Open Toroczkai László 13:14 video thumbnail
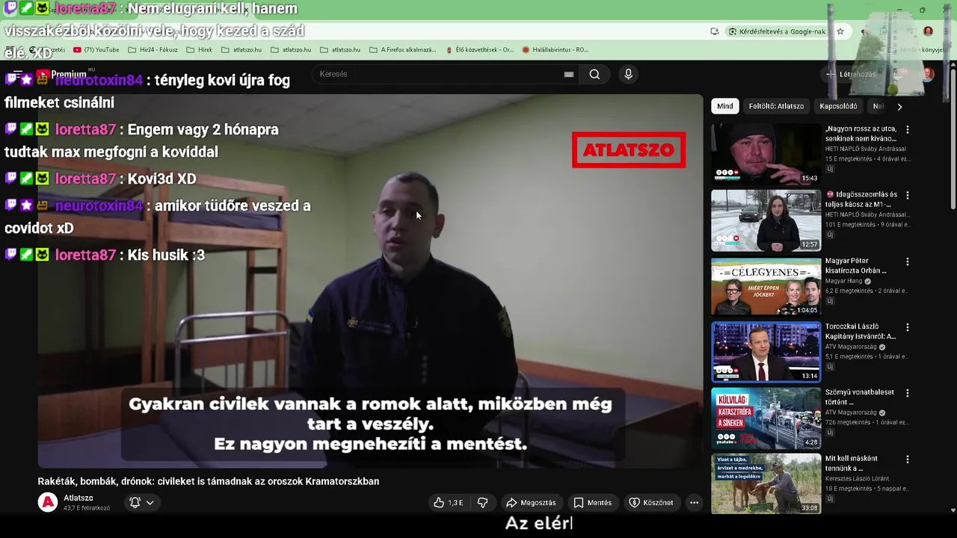The width and height of the screenshot is (957, 538). point(766,352)
